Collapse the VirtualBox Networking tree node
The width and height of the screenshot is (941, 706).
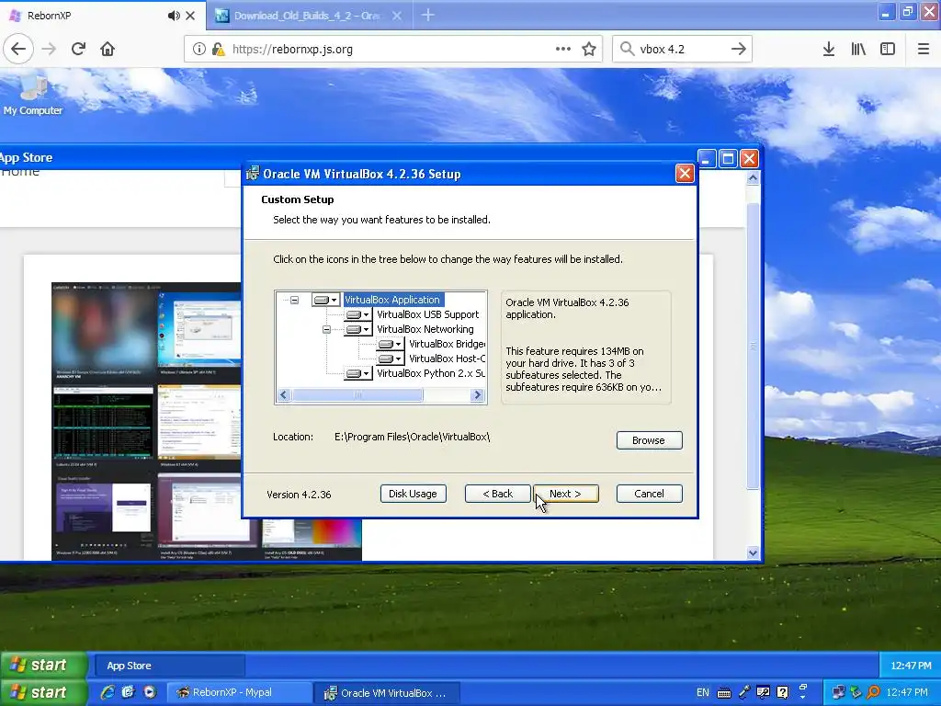click(x=326, y=329)
